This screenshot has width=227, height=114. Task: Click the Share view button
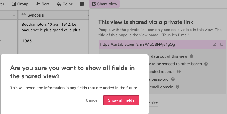coord(104,4)
